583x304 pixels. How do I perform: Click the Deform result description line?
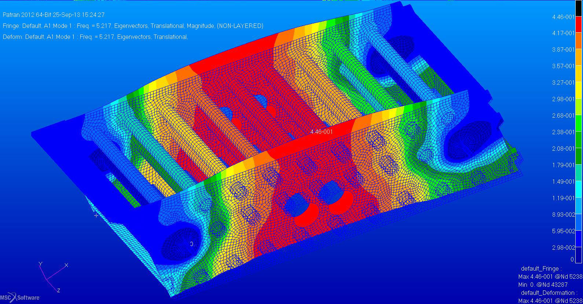[x=95, y=37]
